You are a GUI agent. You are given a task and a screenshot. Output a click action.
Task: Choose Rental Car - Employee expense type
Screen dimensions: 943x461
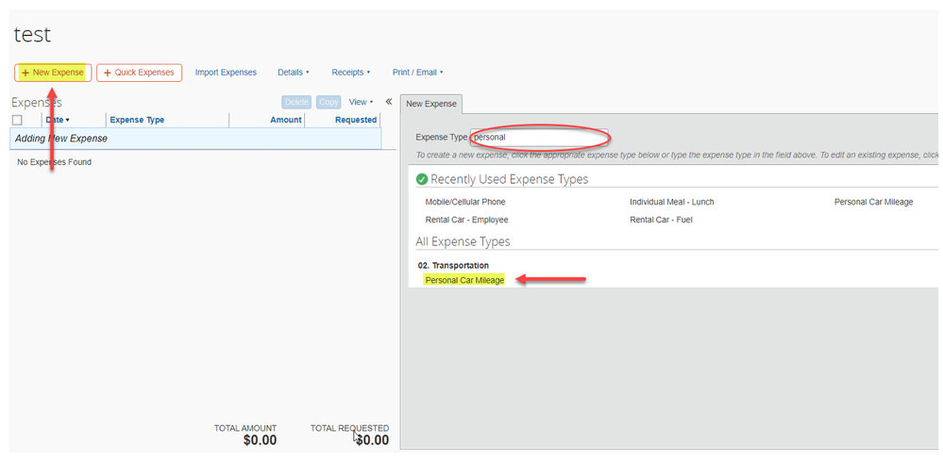pyautogui.click(x=466, y=221)
